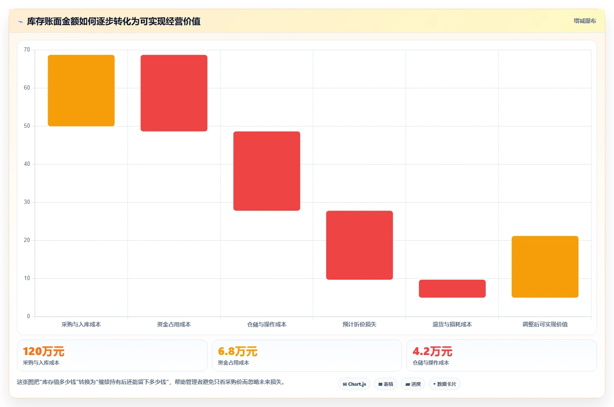This screenshot has width=614, height=407.
Task: Click the 资金占用成本 caption under 6.8万元
Action: pos(233,363)
